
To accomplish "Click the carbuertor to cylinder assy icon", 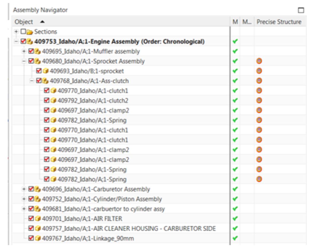I will 37,209.
